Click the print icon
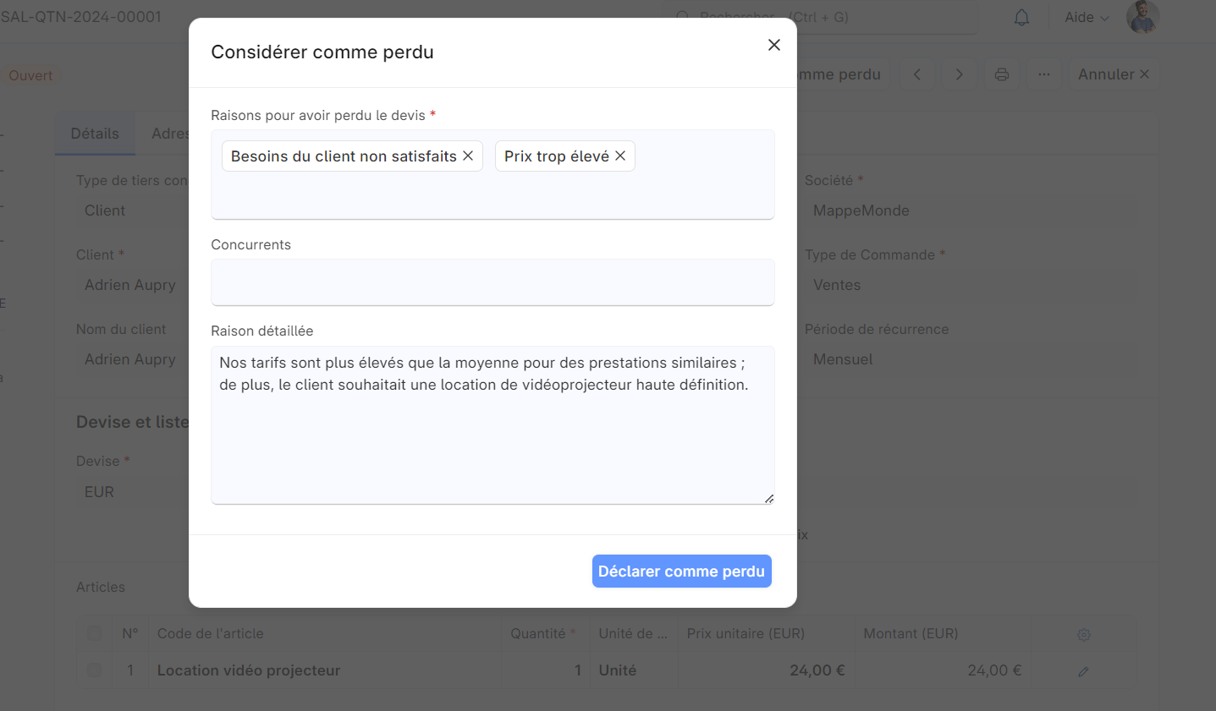Viewport: 1216px width, 711px height. coord(1002,74)
